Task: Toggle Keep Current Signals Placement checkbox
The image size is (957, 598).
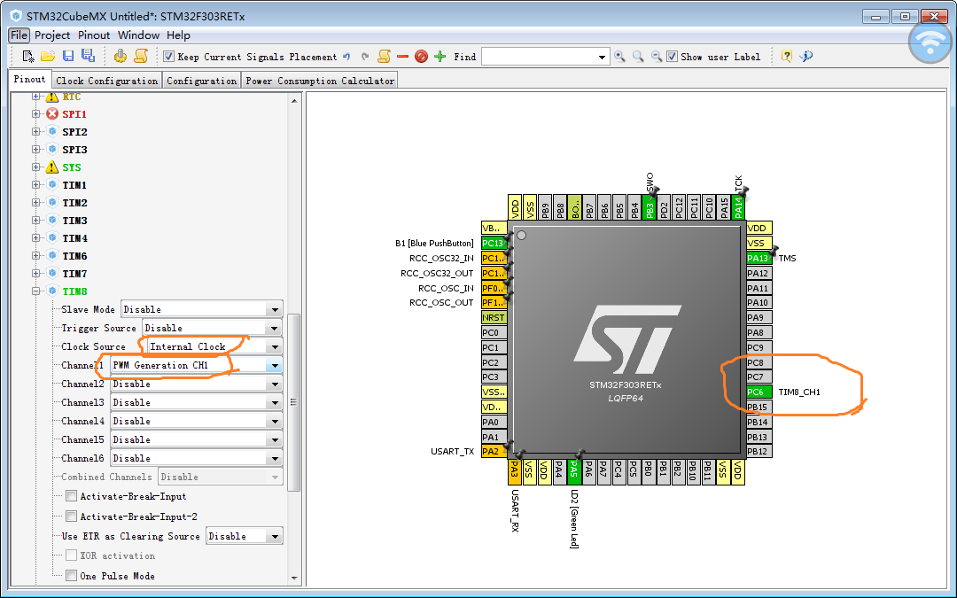Action: [x=169, y=56]
